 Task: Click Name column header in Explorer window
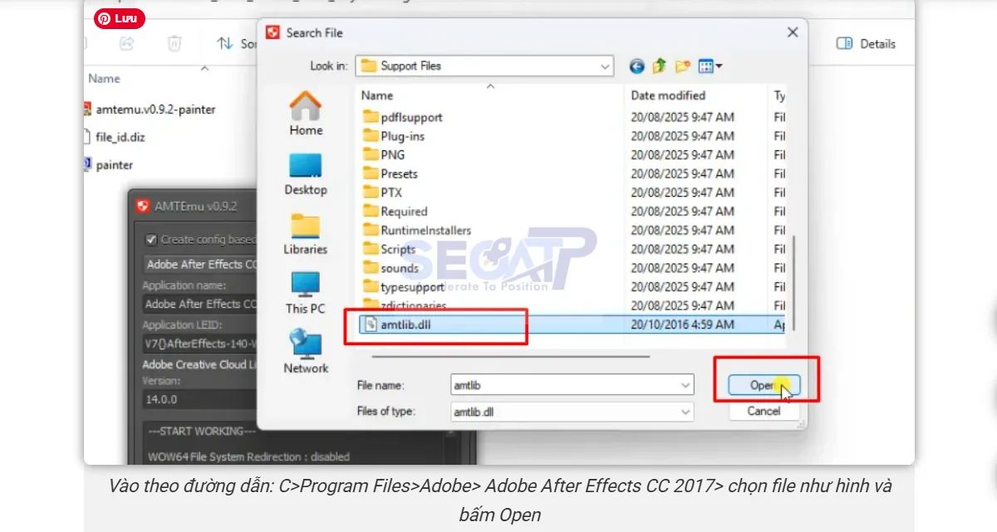[104, 79]
